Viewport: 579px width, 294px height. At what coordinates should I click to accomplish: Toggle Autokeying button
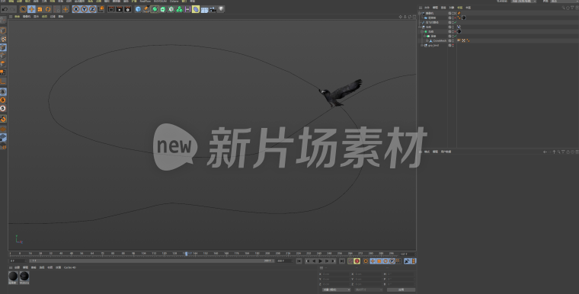tap(357, 261)
